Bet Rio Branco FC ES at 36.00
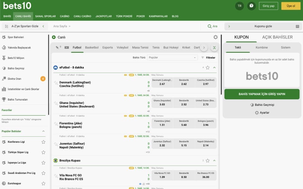Screen dimensions: 303x189 click(205, 175)
